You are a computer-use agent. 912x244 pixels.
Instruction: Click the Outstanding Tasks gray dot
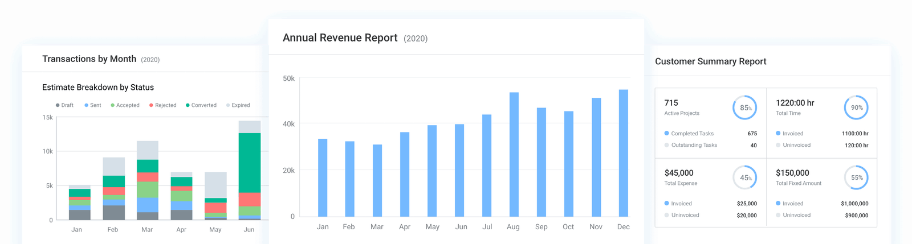point(667,145)
